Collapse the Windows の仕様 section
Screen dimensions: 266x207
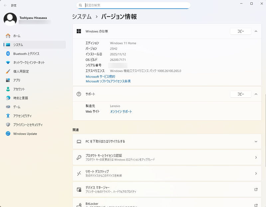tap(256, 31)
